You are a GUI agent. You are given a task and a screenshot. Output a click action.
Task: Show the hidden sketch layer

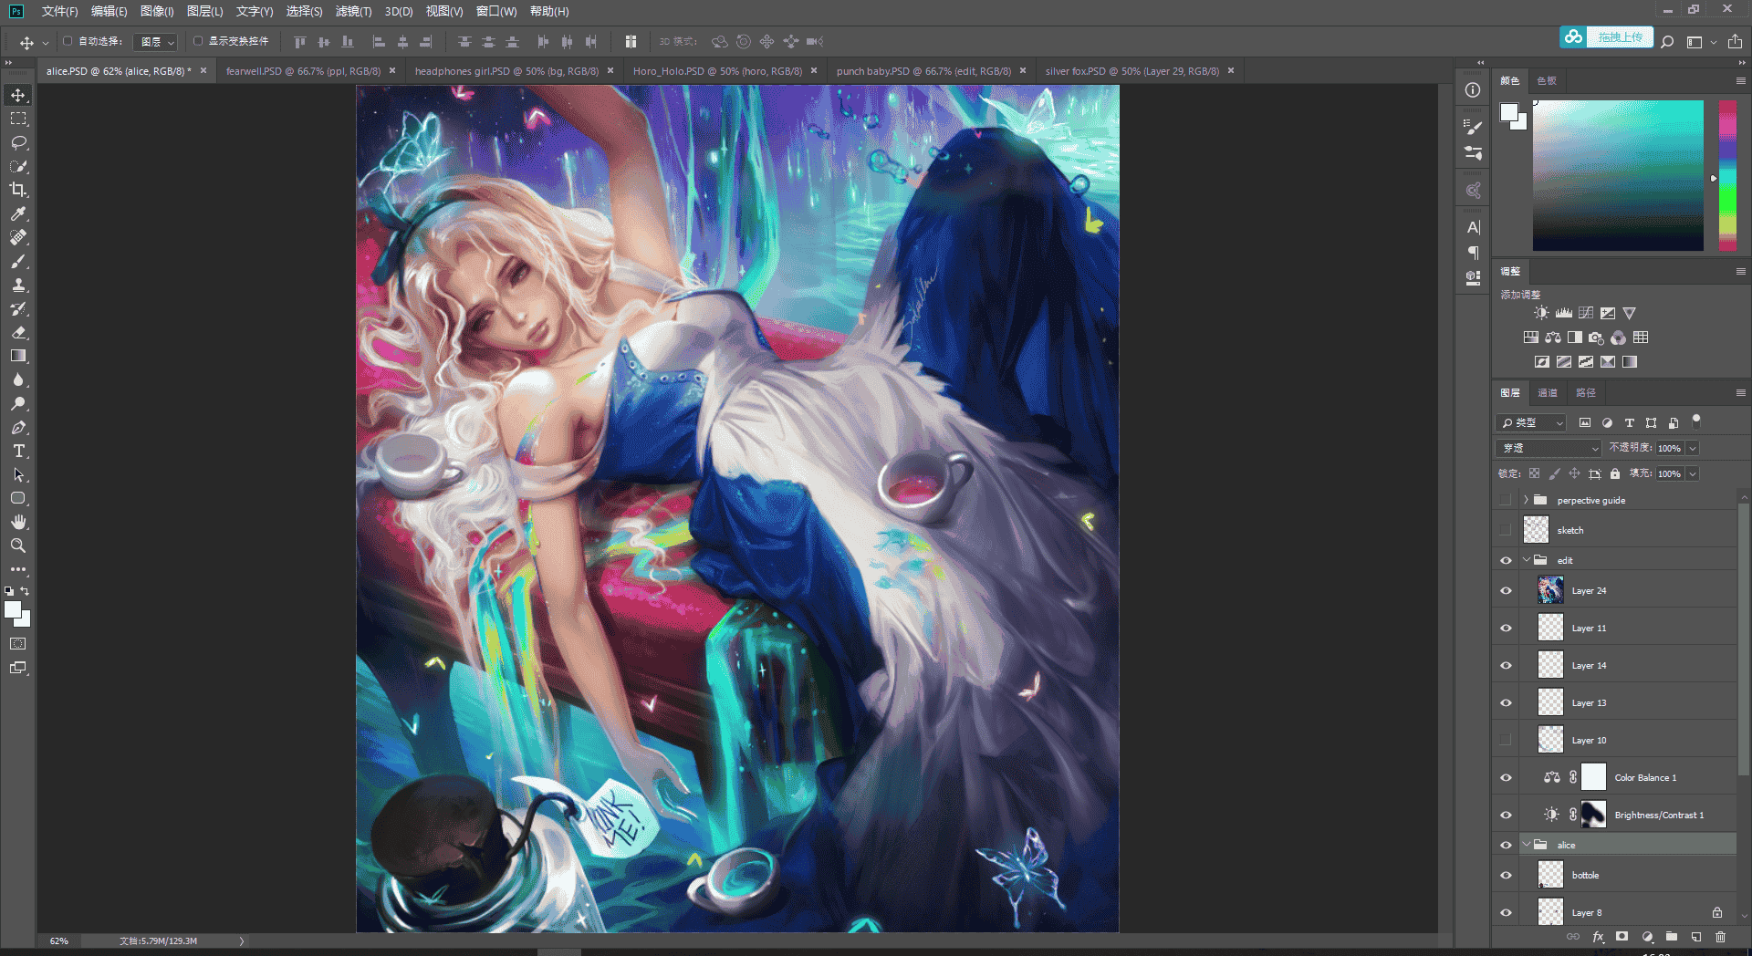(1506, 530)
